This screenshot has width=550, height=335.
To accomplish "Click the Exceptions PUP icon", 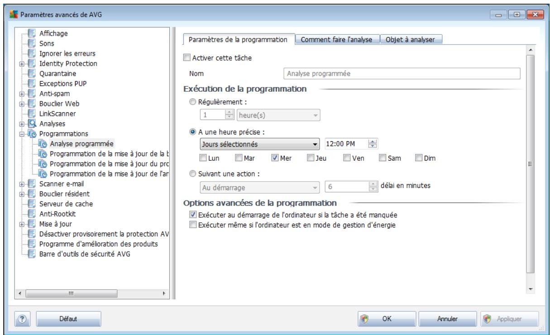I will pos(31,84).
